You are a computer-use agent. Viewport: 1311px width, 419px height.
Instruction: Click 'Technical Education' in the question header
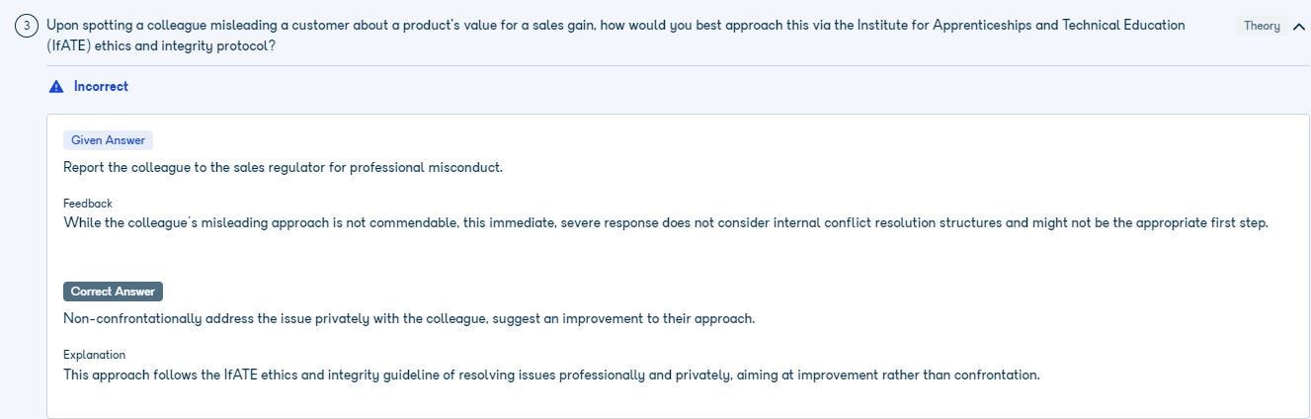pos(1124,26)
